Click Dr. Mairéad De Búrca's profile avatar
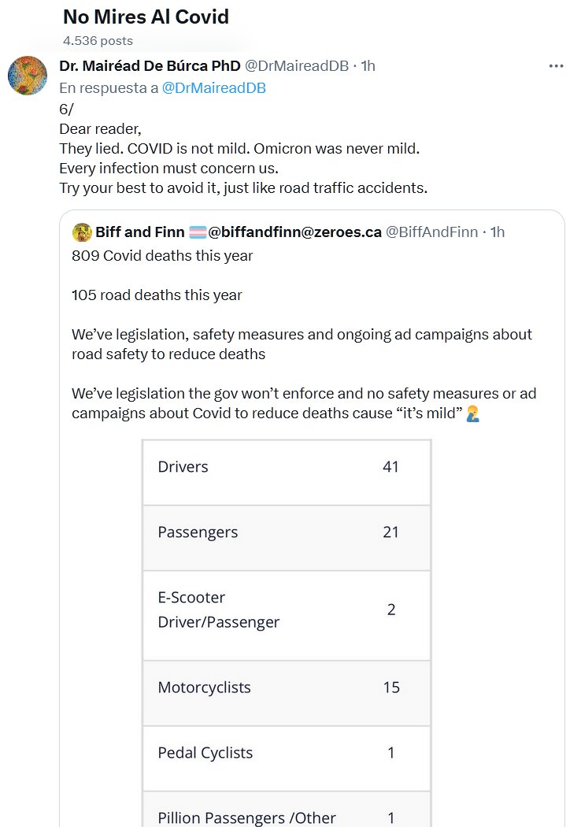581x827 pixels. [x=28, y=76]
